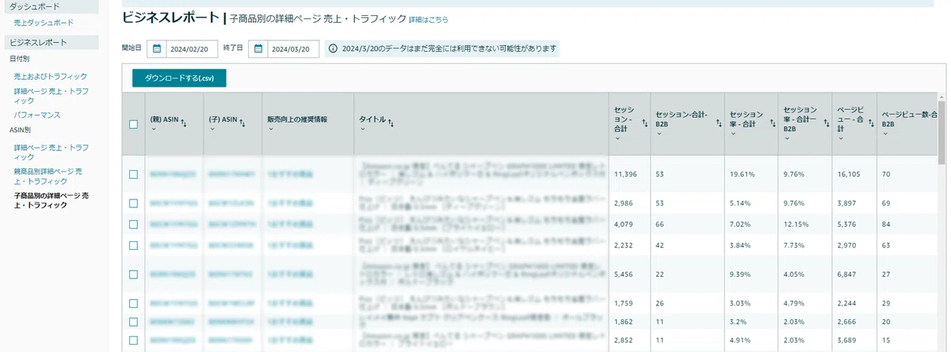Sort by the (親) ASIN column arrows
The width and height of the screenshot is (951, 352).
184,121
